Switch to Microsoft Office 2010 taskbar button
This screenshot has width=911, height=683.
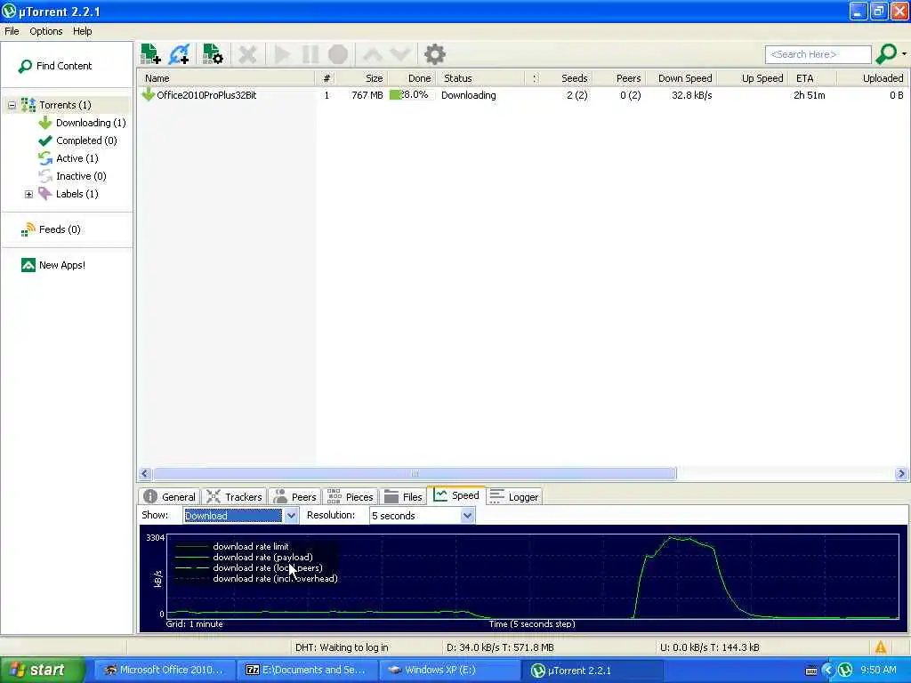click(164, 671)
